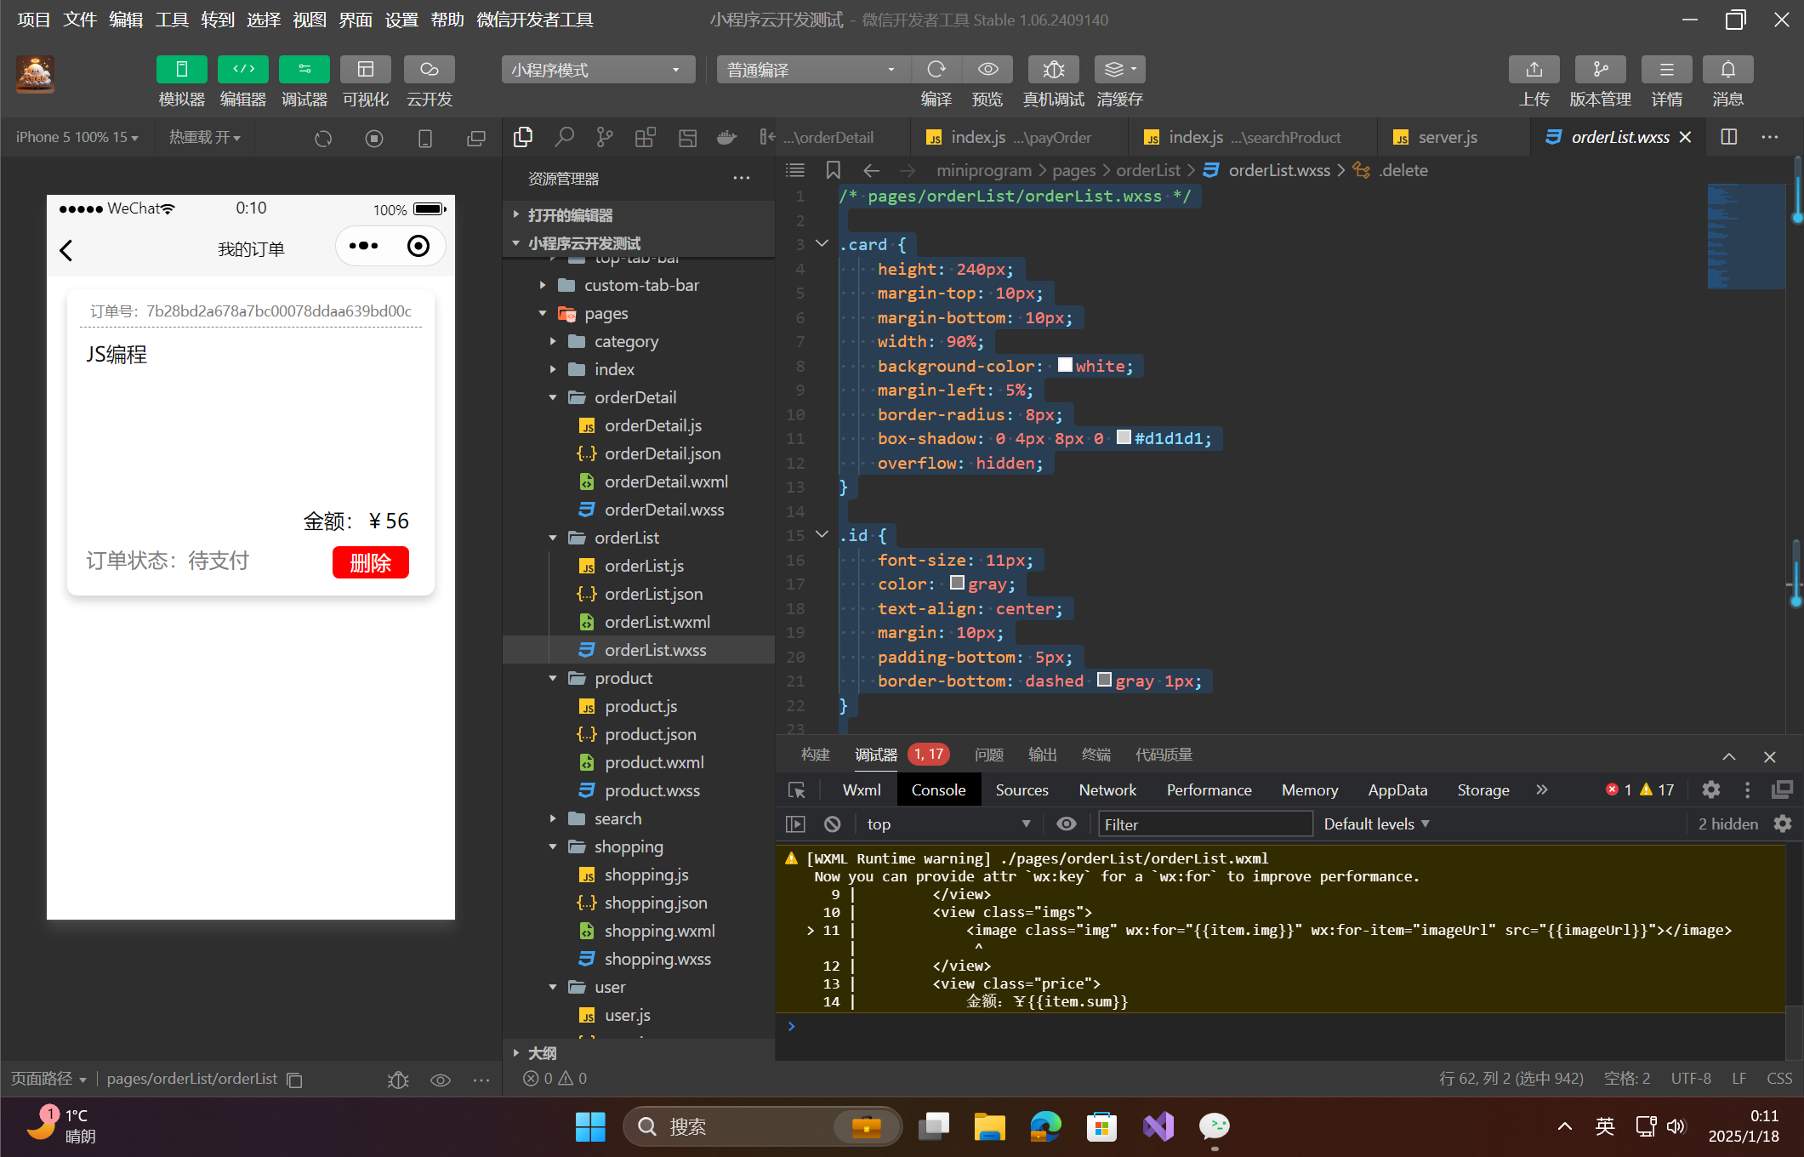Click the 真机调试 bug icon

pos(1053,70)
